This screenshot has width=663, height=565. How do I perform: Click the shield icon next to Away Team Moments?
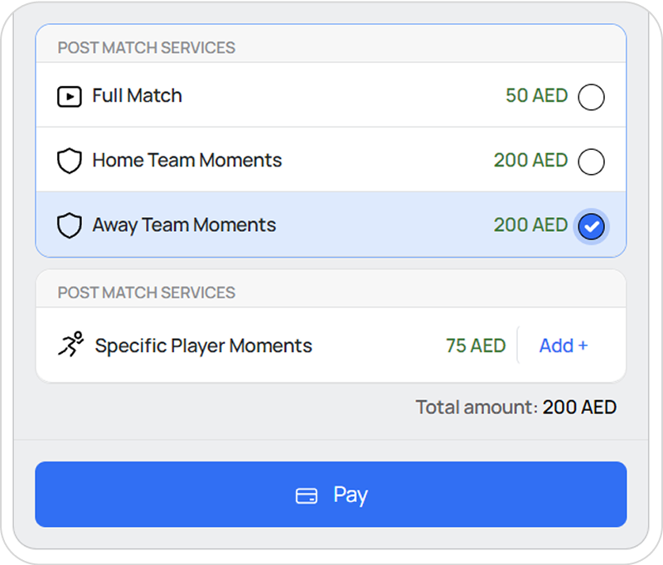[70, 225]
